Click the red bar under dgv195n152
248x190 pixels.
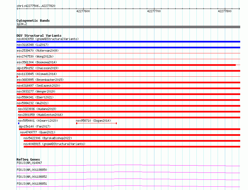click(128, 71)
